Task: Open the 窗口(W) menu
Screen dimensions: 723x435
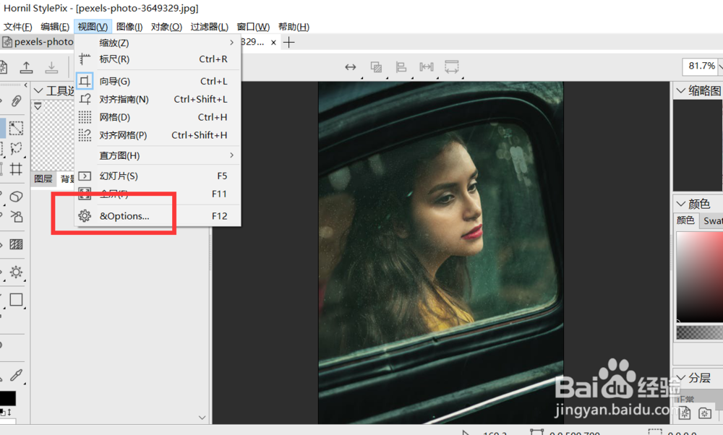Action: pos(253,27)
